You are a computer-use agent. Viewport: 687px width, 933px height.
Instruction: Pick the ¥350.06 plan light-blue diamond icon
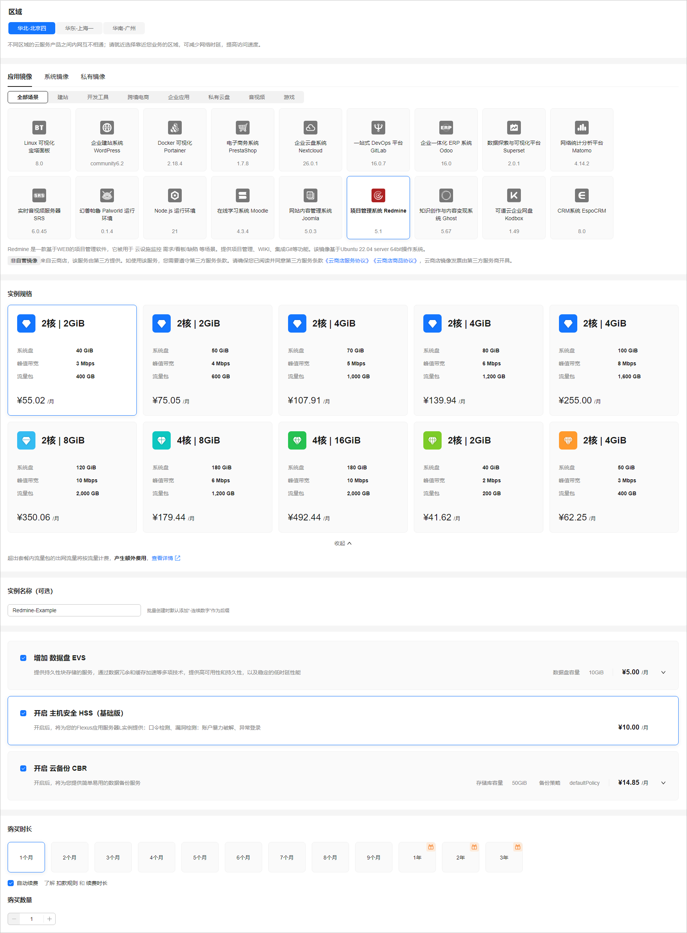[26, 440]
